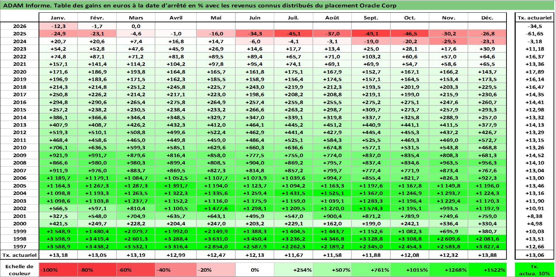This screenshot has width=556, height=277.
Task: Select the +1522% bright green legend swatch
Action: (487, 270)
